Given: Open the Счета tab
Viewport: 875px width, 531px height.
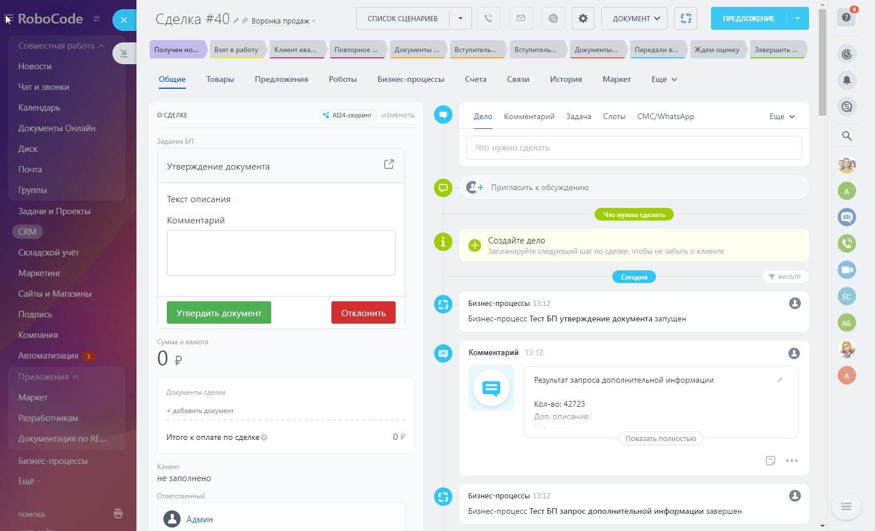Looking at the screenshot, I should coord(476,80).
